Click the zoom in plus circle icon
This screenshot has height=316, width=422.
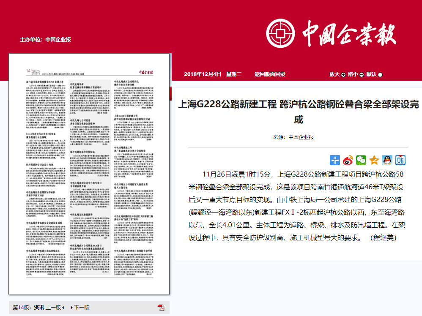point(343,75)
